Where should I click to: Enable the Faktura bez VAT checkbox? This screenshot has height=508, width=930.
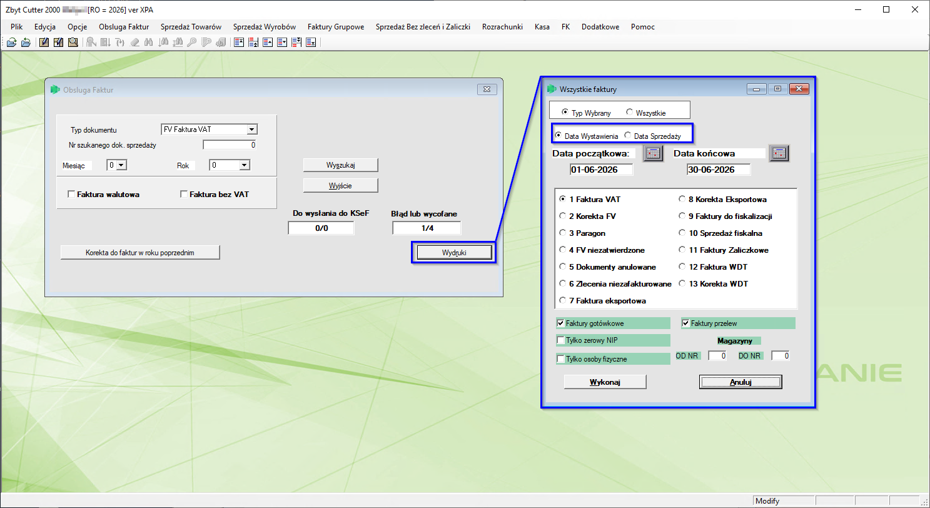point(184,195)
